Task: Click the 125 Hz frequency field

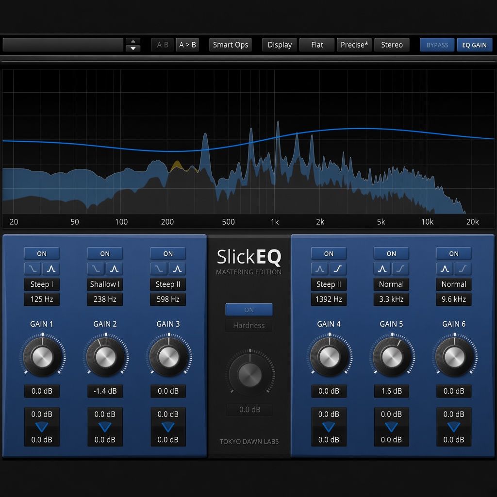Action: coord(42,299)
